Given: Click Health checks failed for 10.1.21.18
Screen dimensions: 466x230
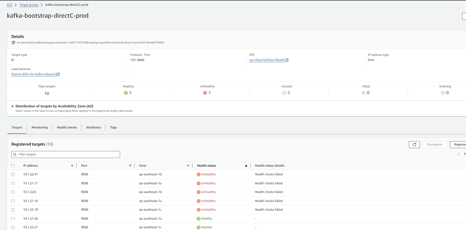Looking at the screenshot, I should (269, 201).
